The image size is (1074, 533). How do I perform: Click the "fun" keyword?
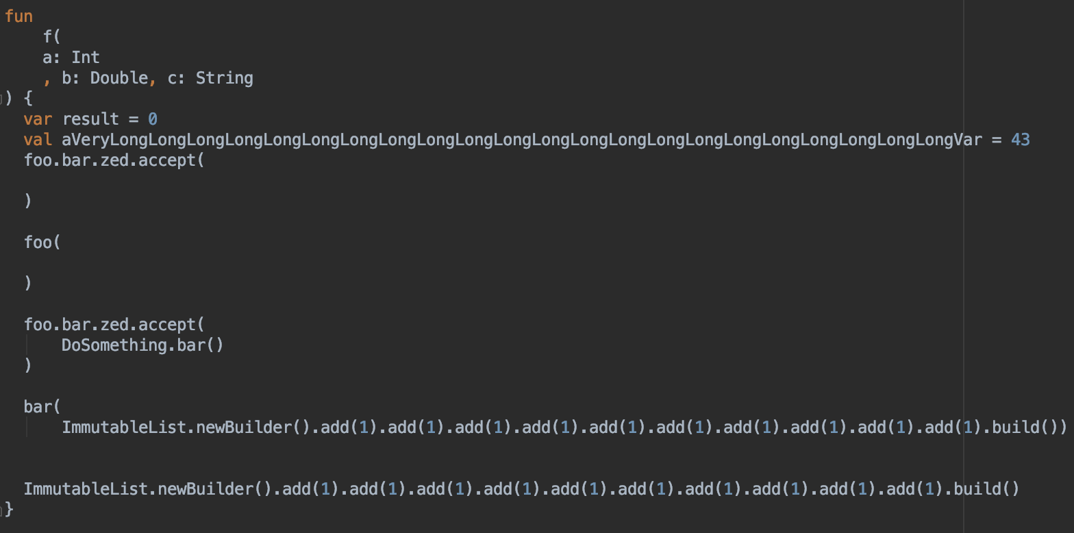coord(18,16)
